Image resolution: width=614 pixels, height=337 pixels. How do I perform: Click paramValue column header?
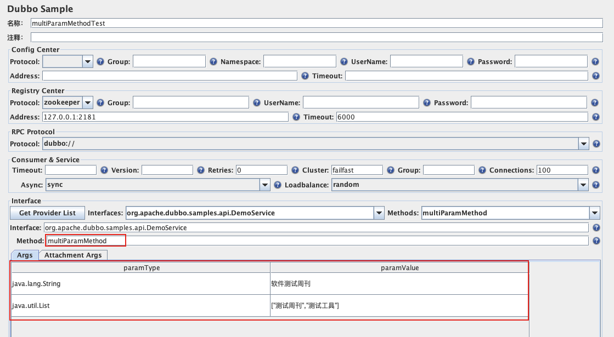399,268
